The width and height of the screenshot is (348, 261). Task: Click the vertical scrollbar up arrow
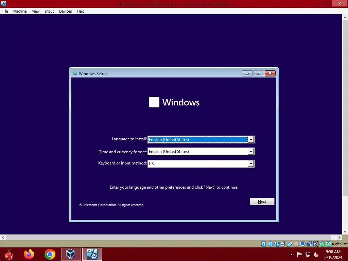pyautogui.click(x=345, y=18)
